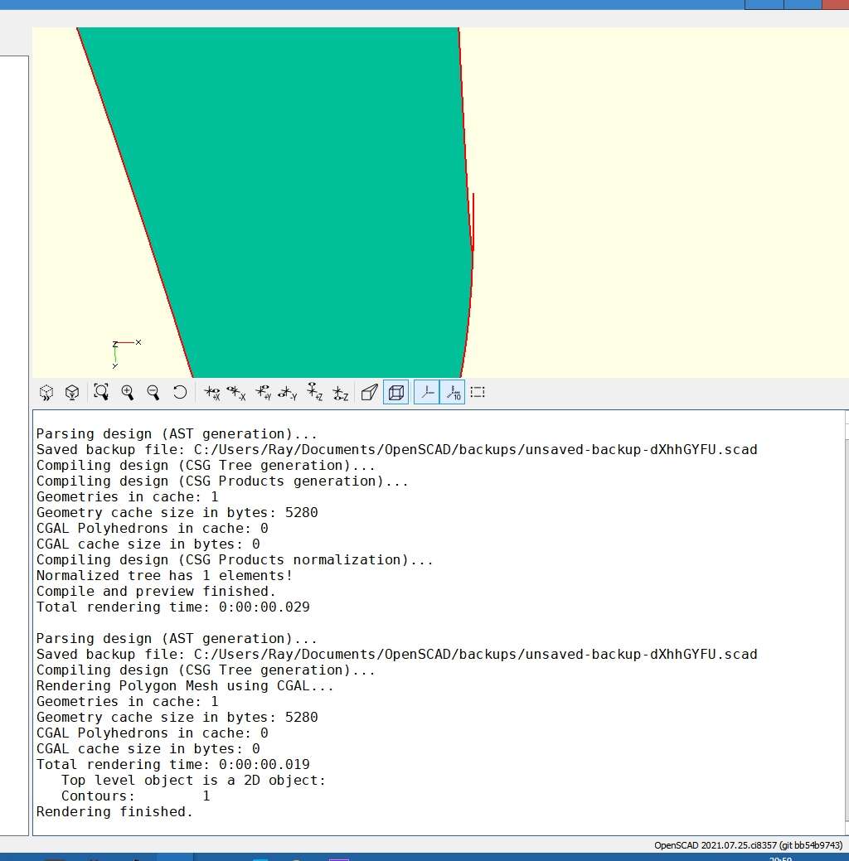Select the -Y front view
This screenshot has width=849, height=861.
pyautogui.click(x=288, y=393)
